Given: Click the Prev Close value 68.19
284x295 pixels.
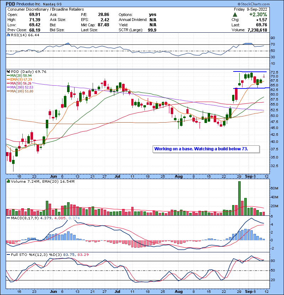Looking at the screenshot, I should click(34, 30).
